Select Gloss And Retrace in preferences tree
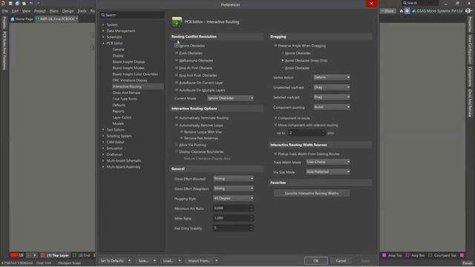Viewport: 475px width, 267px height. pyautogui.click(x=126, y=93)
